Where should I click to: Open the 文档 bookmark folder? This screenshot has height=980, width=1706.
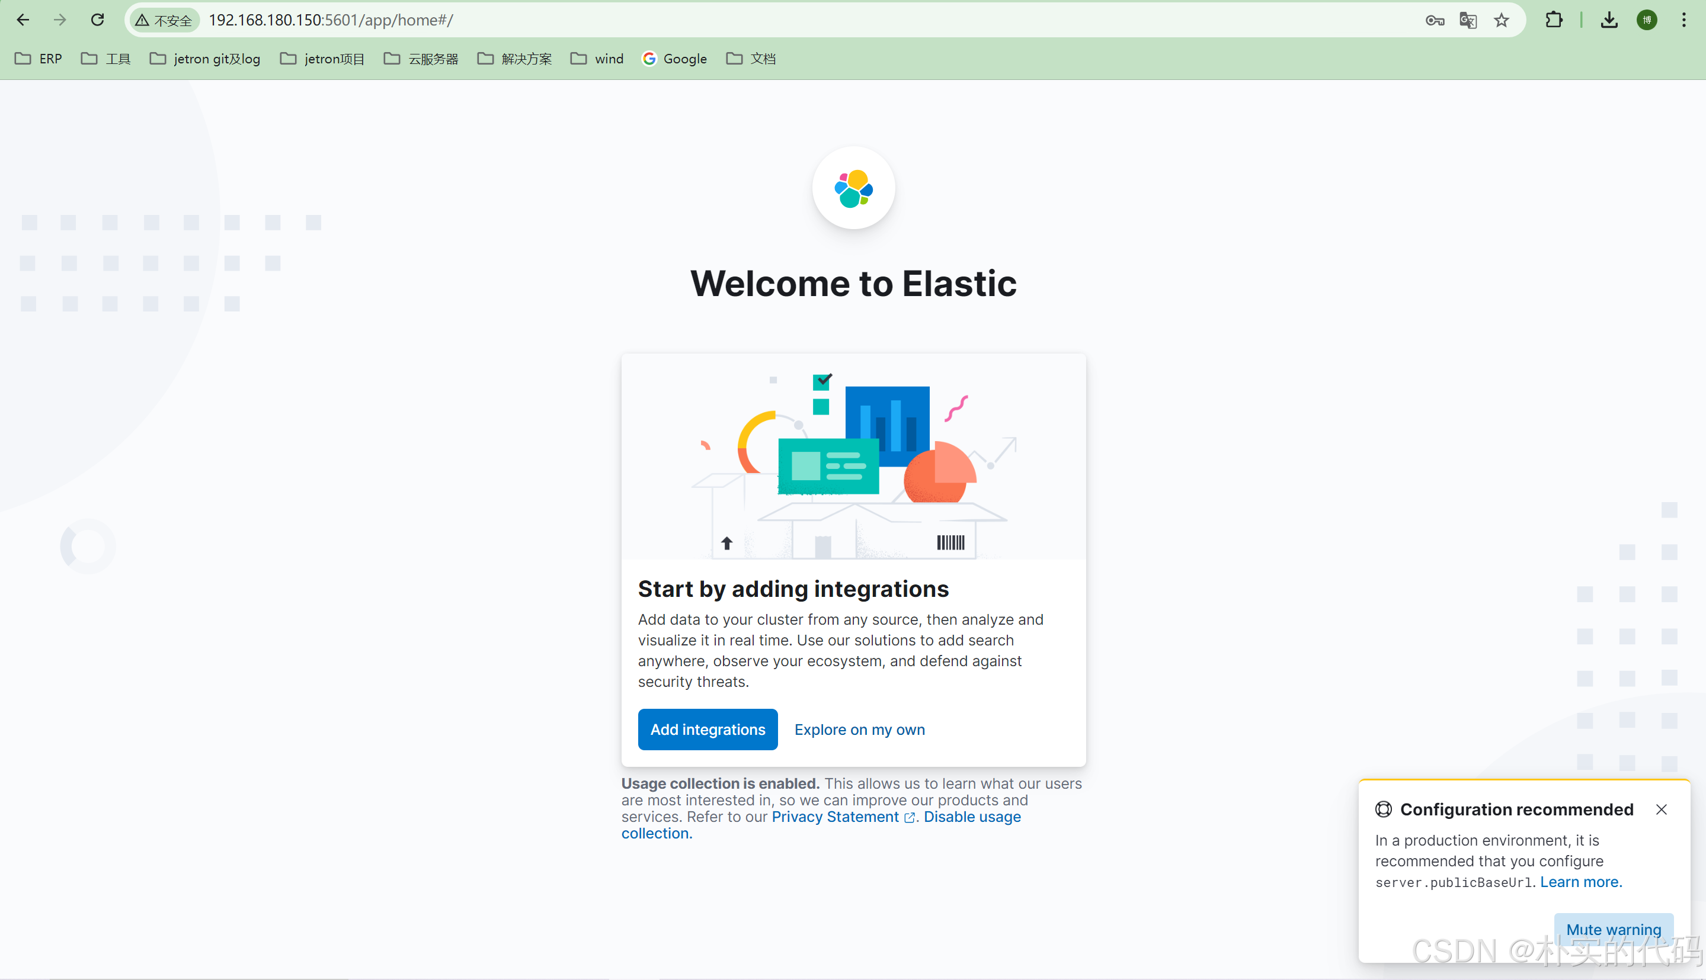click(751, 59)
